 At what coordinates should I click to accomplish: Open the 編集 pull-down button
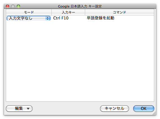tap(19, 108)
